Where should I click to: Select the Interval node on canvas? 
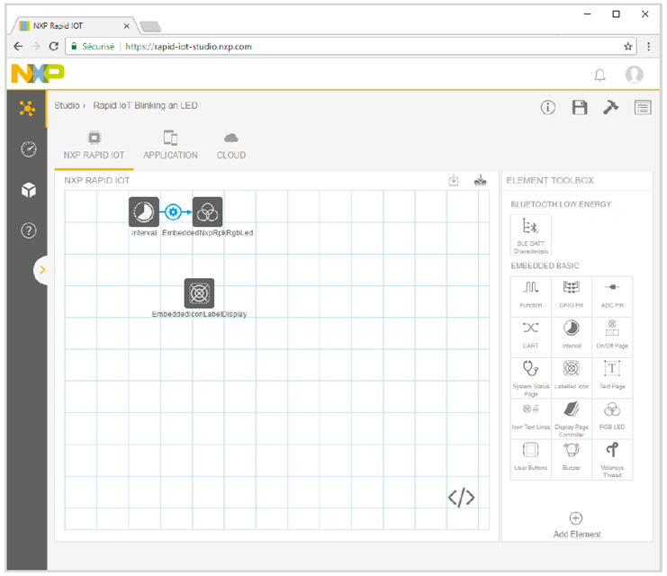tap(144, 212)
